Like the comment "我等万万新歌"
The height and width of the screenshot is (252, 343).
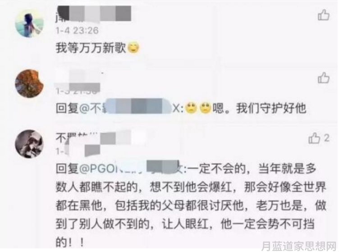coord(324,15)
